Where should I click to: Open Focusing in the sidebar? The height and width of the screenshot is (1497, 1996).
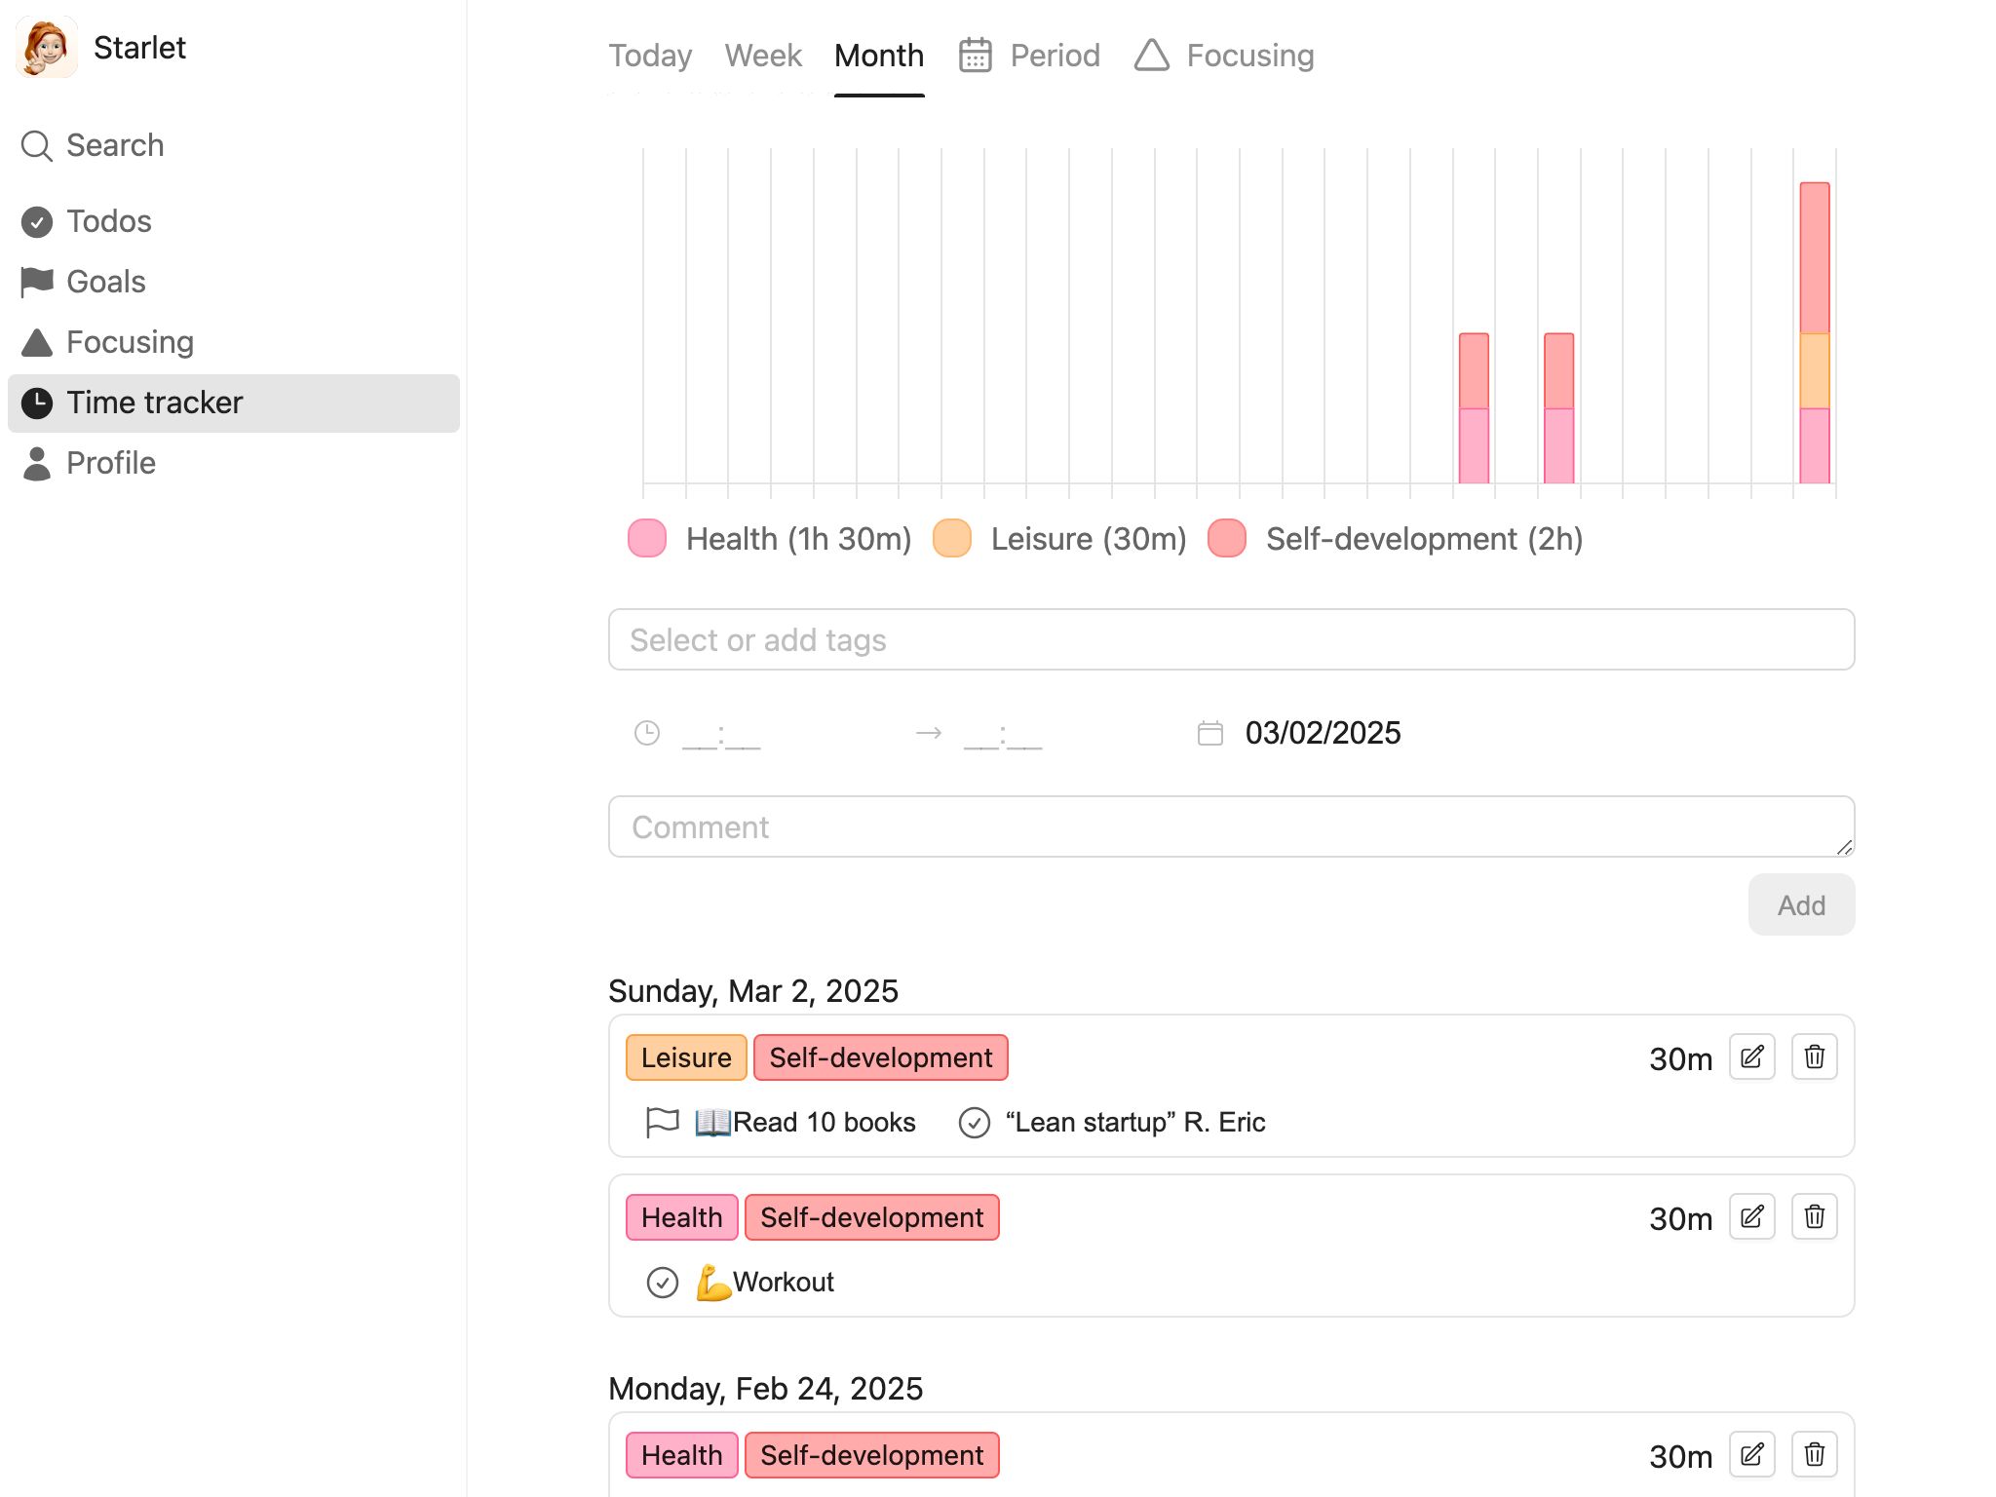tap(234, 342)
